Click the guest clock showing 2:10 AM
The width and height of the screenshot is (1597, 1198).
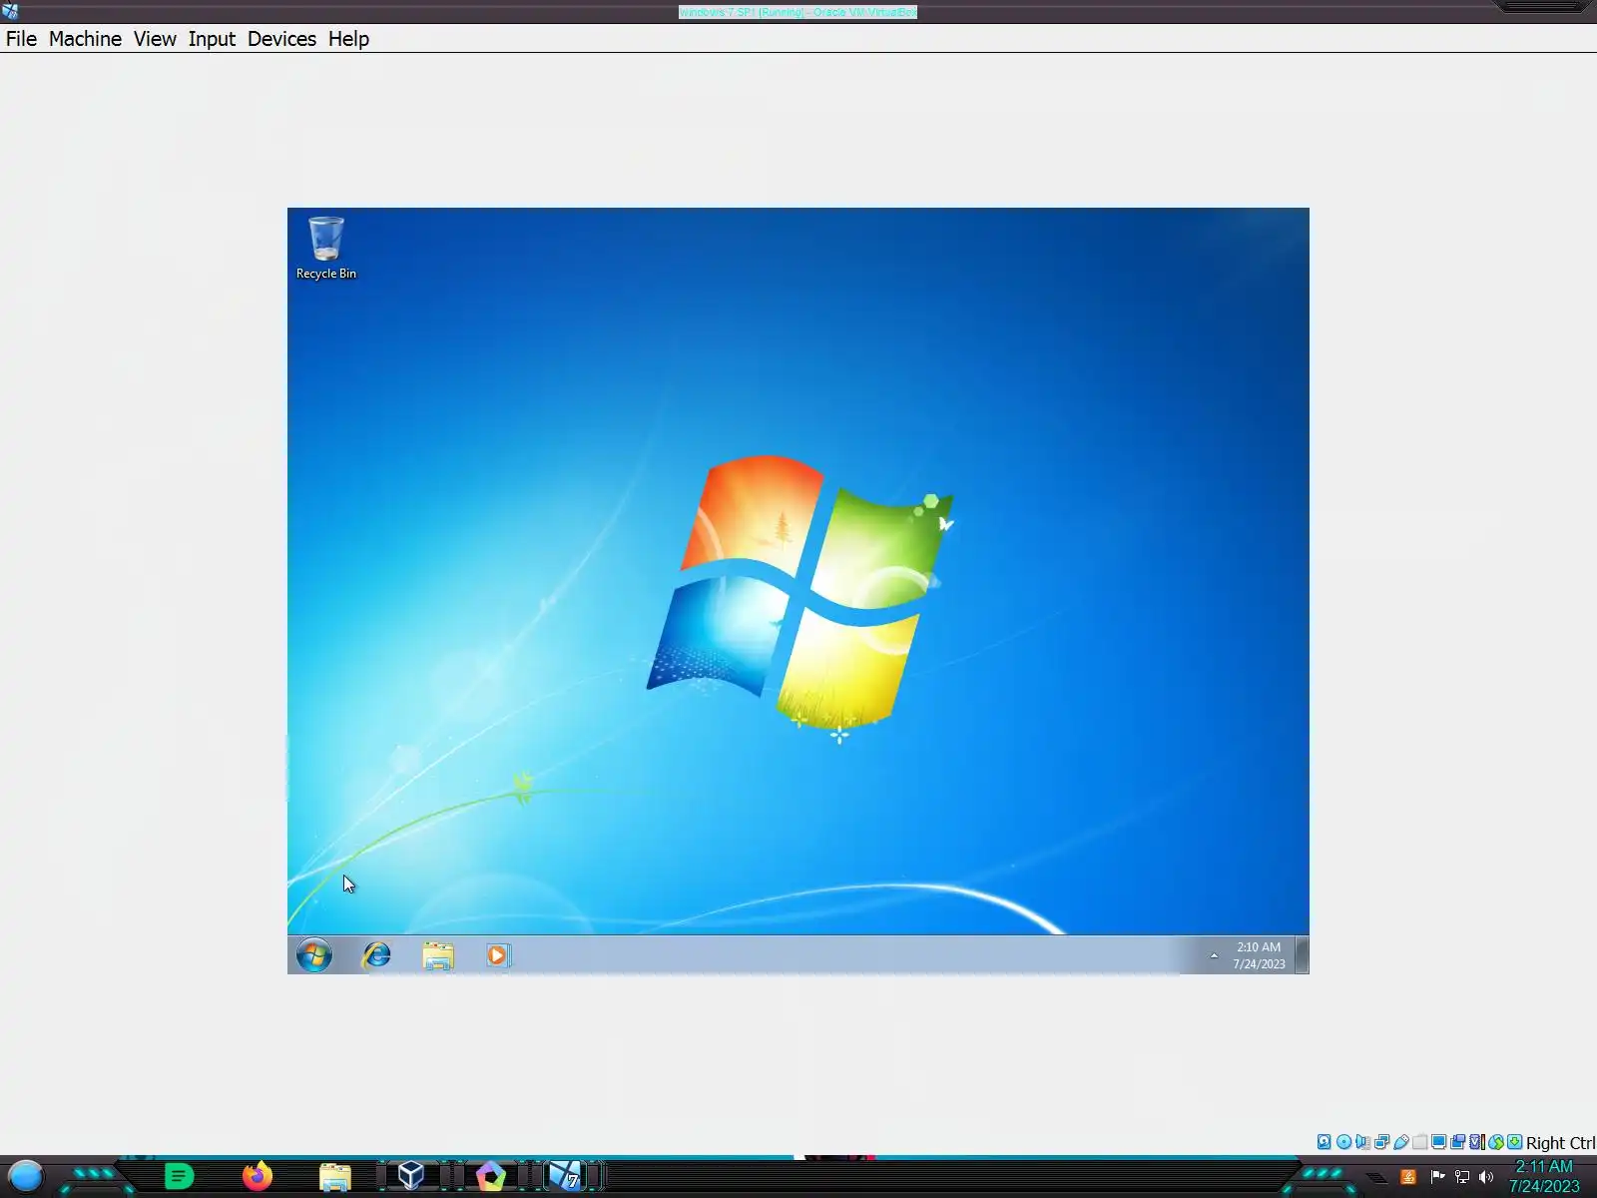point(1259,955)
